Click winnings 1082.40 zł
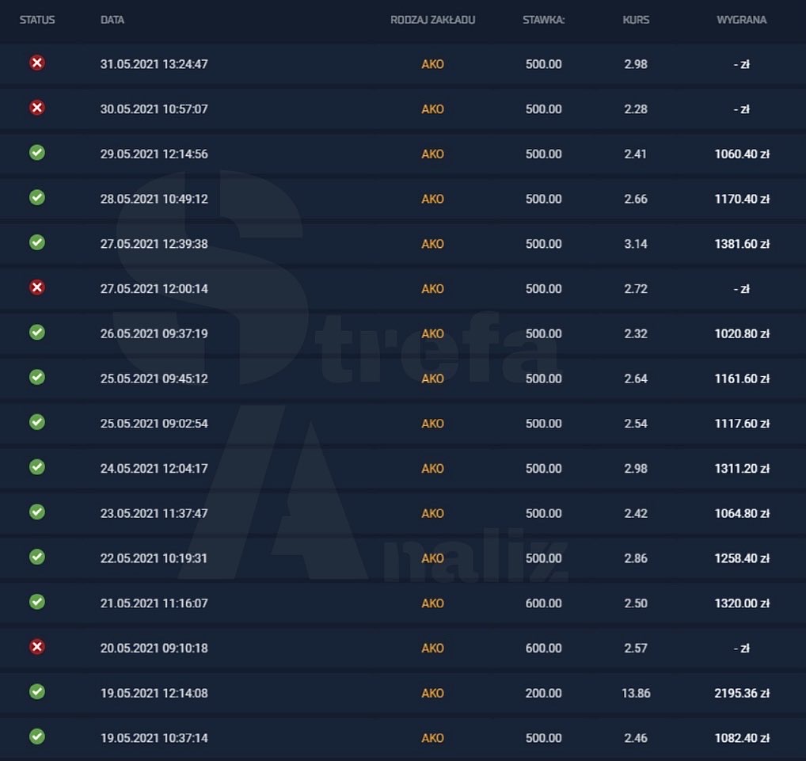 (742, 738)
